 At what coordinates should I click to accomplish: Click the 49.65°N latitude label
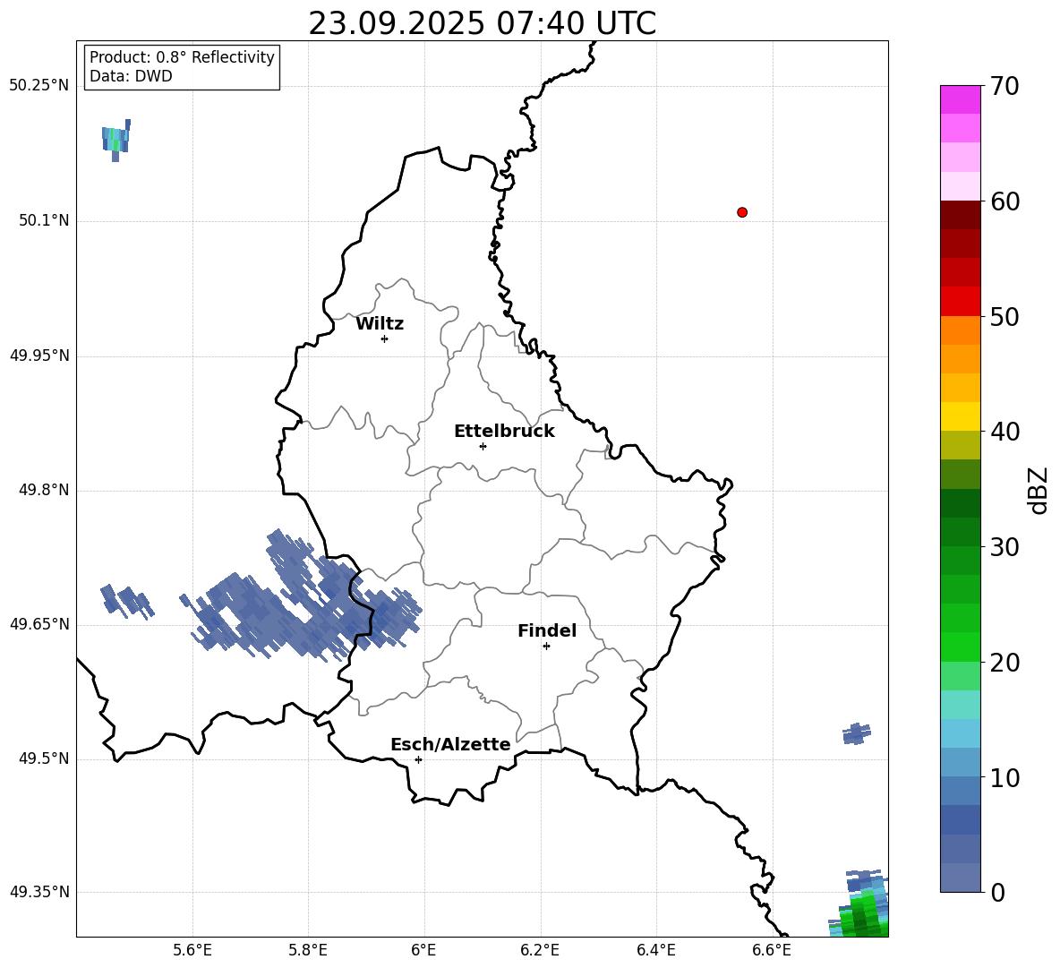[x=39, y=624]
